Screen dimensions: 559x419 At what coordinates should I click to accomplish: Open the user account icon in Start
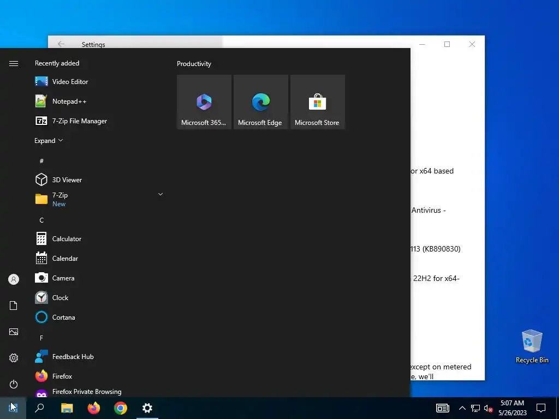(x=14, y=279)
